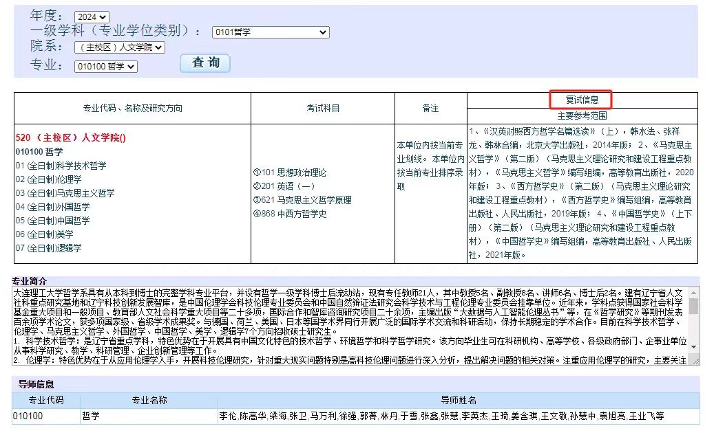Select research direction 07 逻辑学
Image resolution: width=725 pixels, height=435 pixels.
[x=48, y=248]
